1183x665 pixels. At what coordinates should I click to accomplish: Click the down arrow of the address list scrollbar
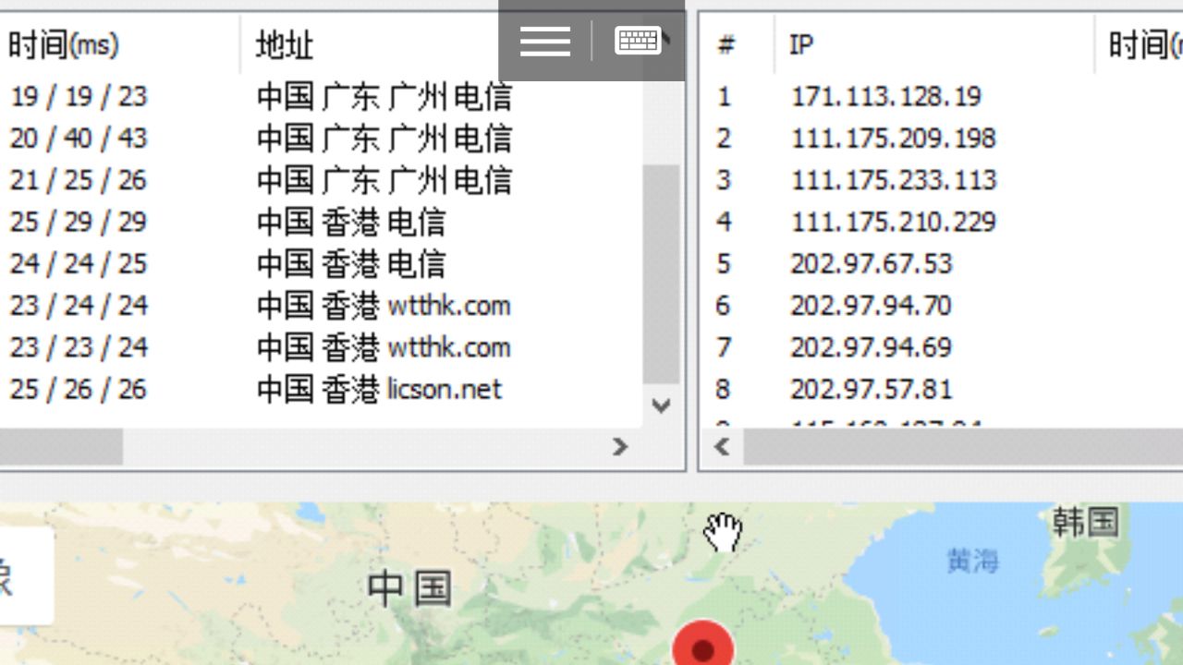coord(661,405)
